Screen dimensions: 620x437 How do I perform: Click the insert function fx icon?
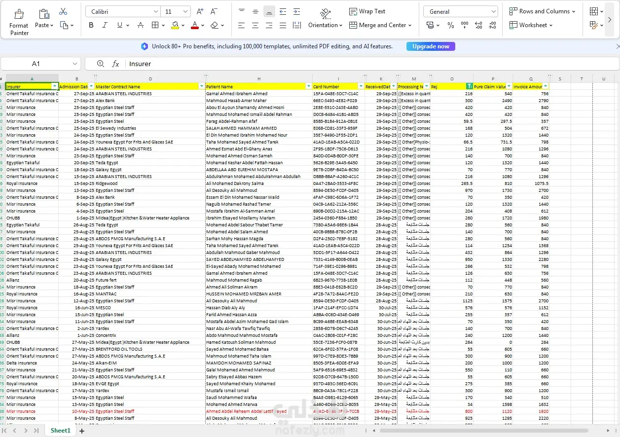[x=115, y=64]
